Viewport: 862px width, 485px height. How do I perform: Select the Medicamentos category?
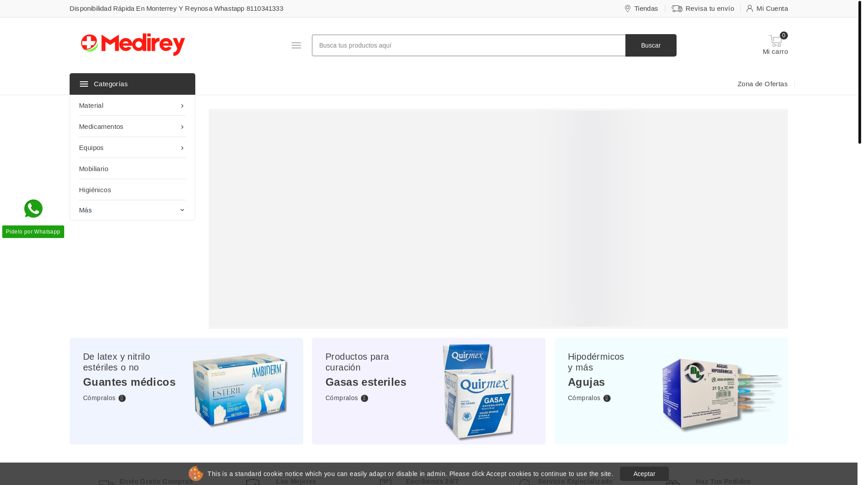[132, 127]
